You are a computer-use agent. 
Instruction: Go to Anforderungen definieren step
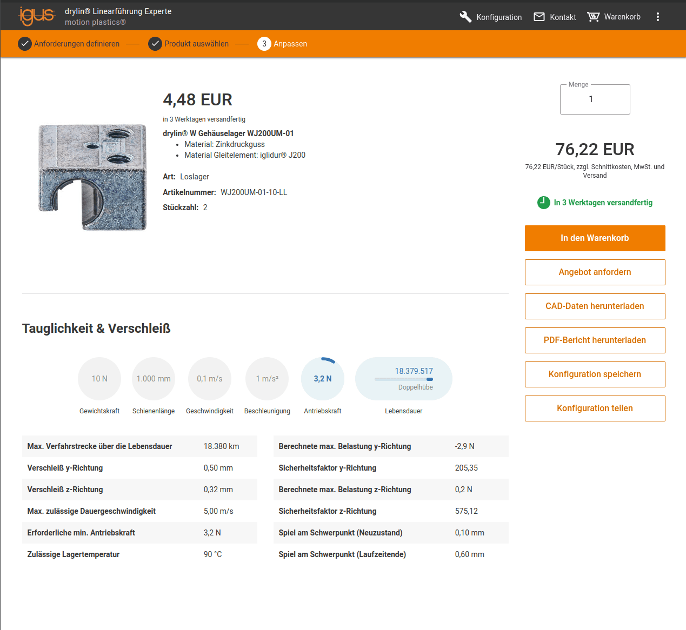tap(77, 44)
